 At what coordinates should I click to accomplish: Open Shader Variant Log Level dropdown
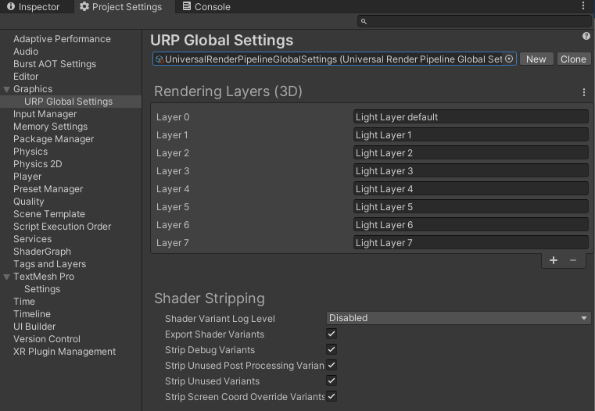458,318
